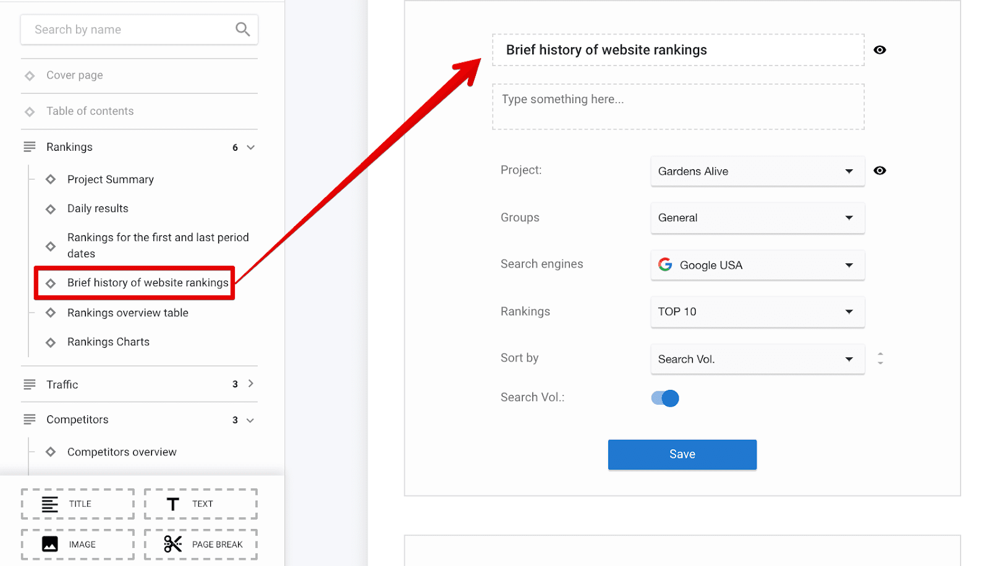Open Sort by dropdown showing Search Vol.
989x566 pixels.
[x=757, y=359]
